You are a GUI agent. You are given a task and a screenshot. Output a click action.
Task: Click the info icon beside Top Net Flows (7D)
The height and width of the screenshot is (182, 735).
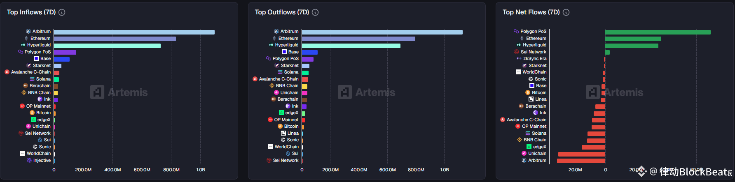[x=566, y=12]
